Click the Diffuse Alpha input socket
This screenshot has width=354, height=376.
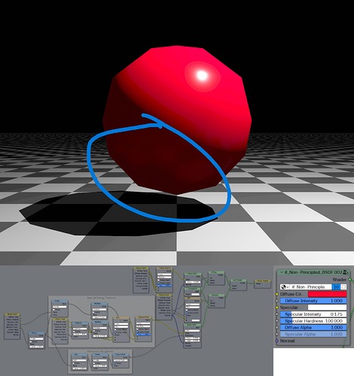tap(276, 327)
